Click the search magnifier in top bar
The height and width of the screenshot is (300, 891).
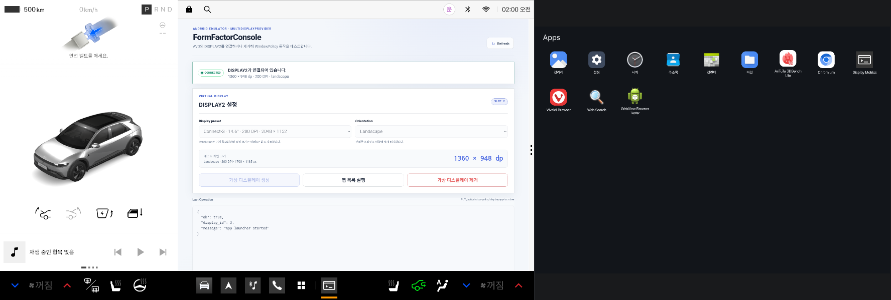tap(207, 9)
